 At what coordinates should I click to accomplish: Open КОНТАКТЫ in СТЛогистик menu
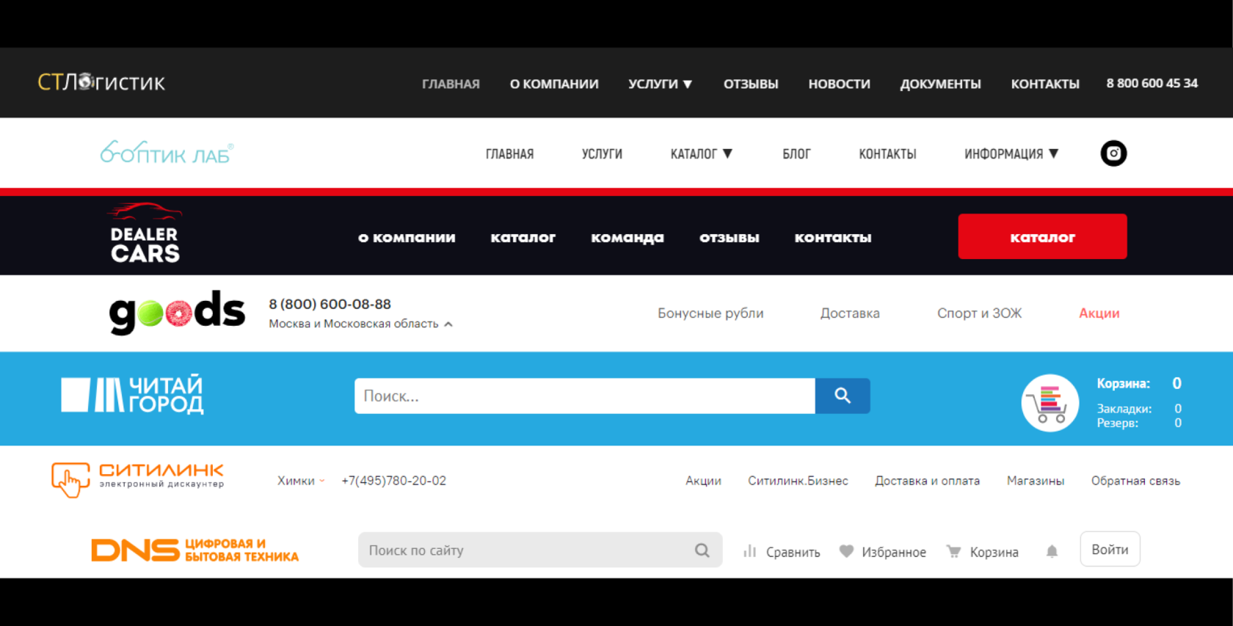(1045, 84)
